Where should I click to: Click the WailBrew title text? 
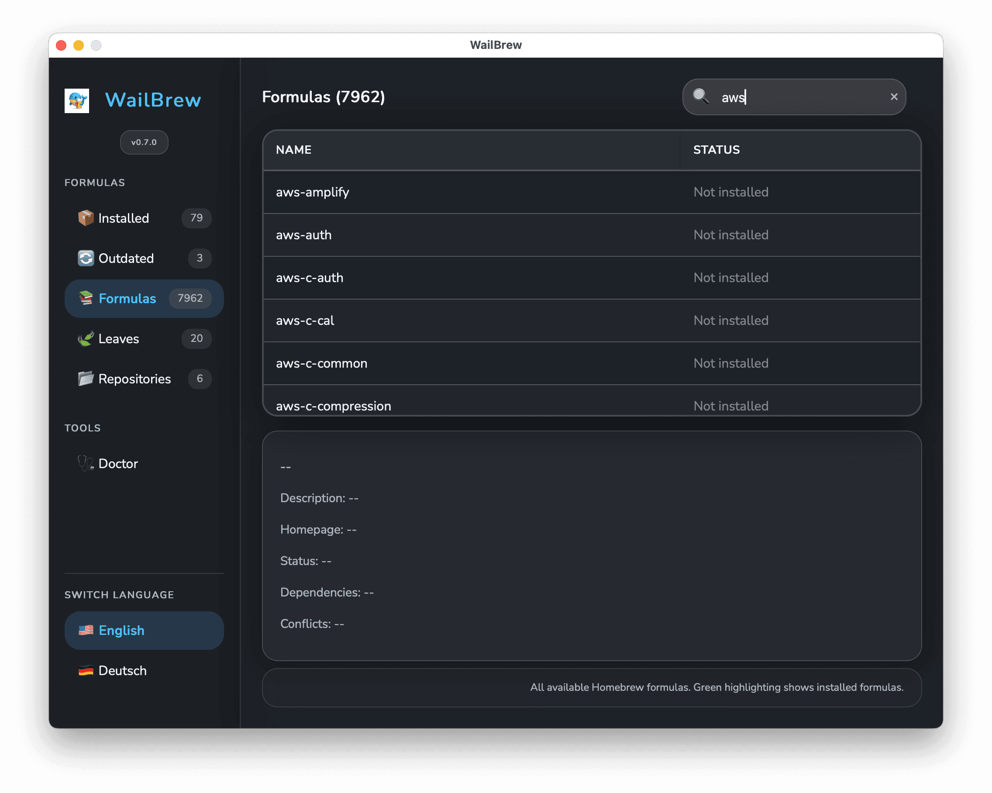(153, 100)
